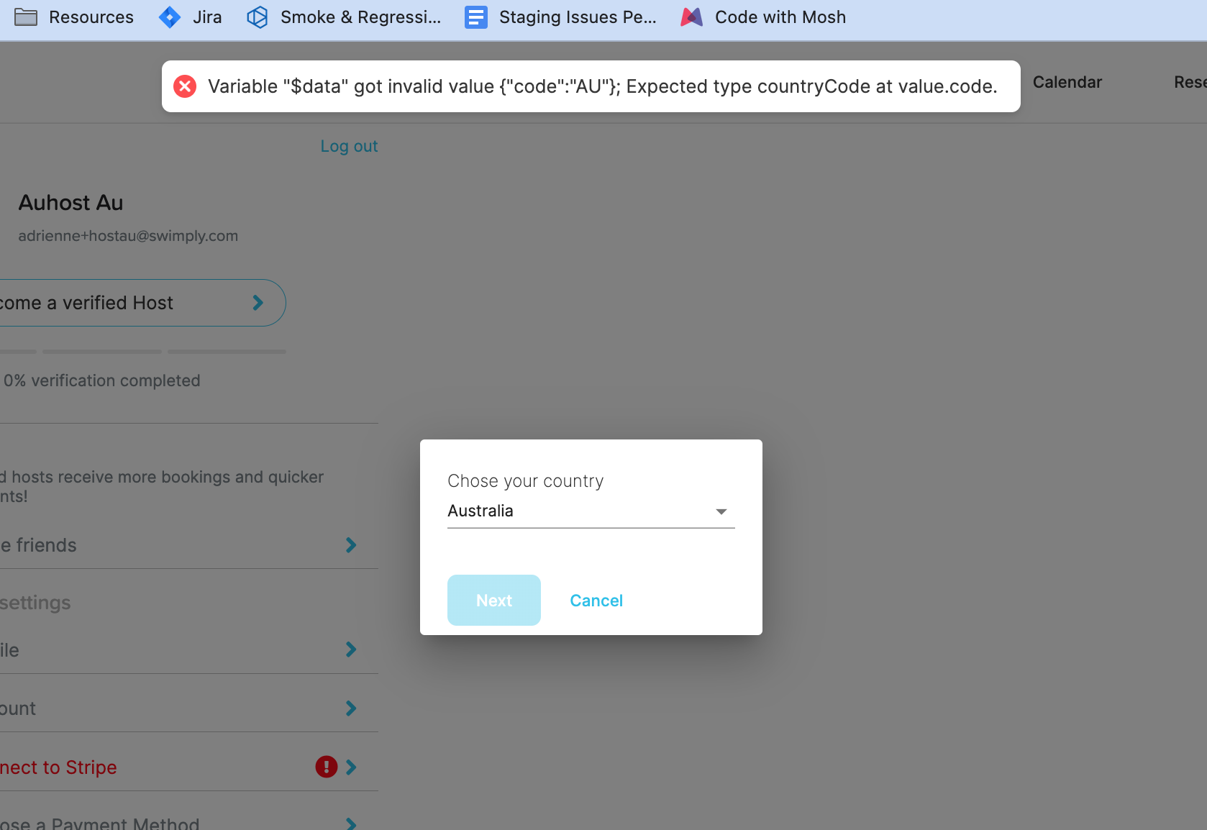Open the Resources bookmark folder icon

pos(26,17)
